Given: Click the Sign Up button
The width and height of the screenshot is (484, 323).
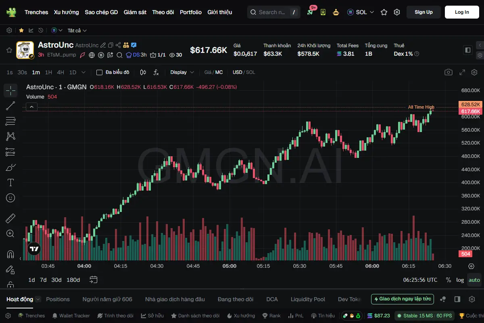Looking at the screenshot, I should pyautogui.click(x=423, y=12).
